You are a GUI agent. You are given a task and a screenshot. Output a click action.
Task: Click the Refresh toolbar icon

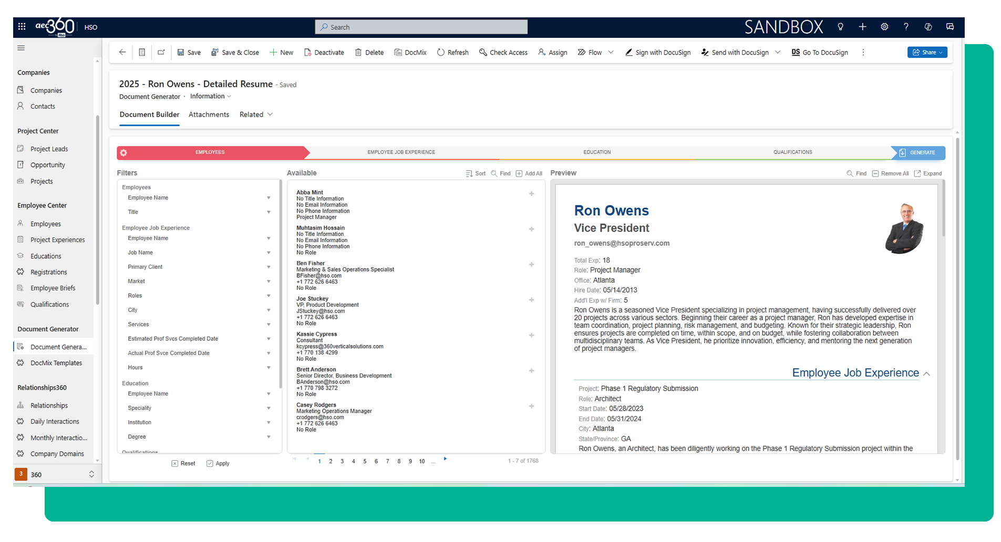441,53
